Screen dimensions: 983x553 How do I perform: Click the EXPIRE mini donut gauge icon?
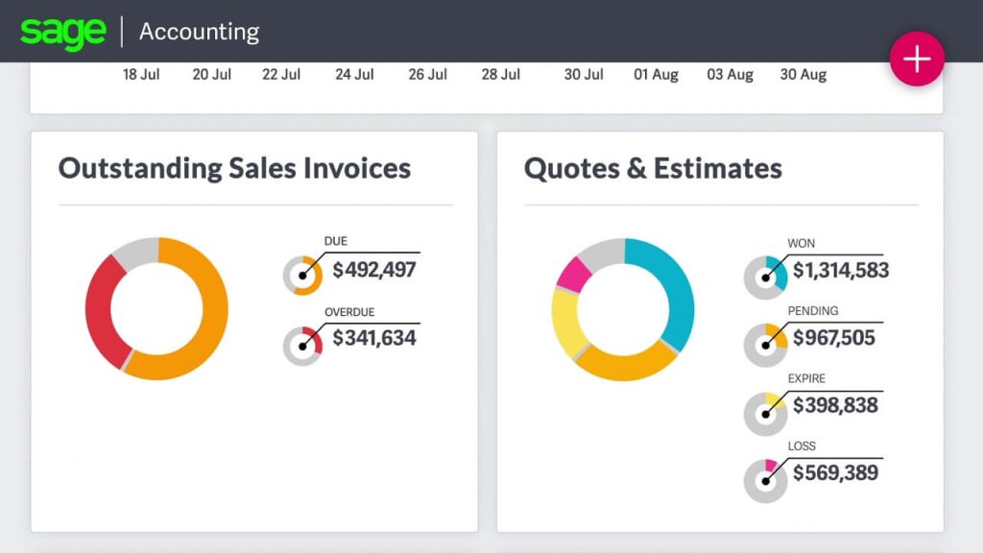tap(765, 414)
